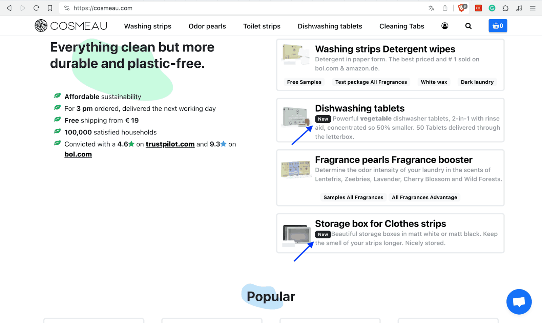Screen dimensions: 542x323
Task: Click the Brave shields icon
Action: coord(461,8)
